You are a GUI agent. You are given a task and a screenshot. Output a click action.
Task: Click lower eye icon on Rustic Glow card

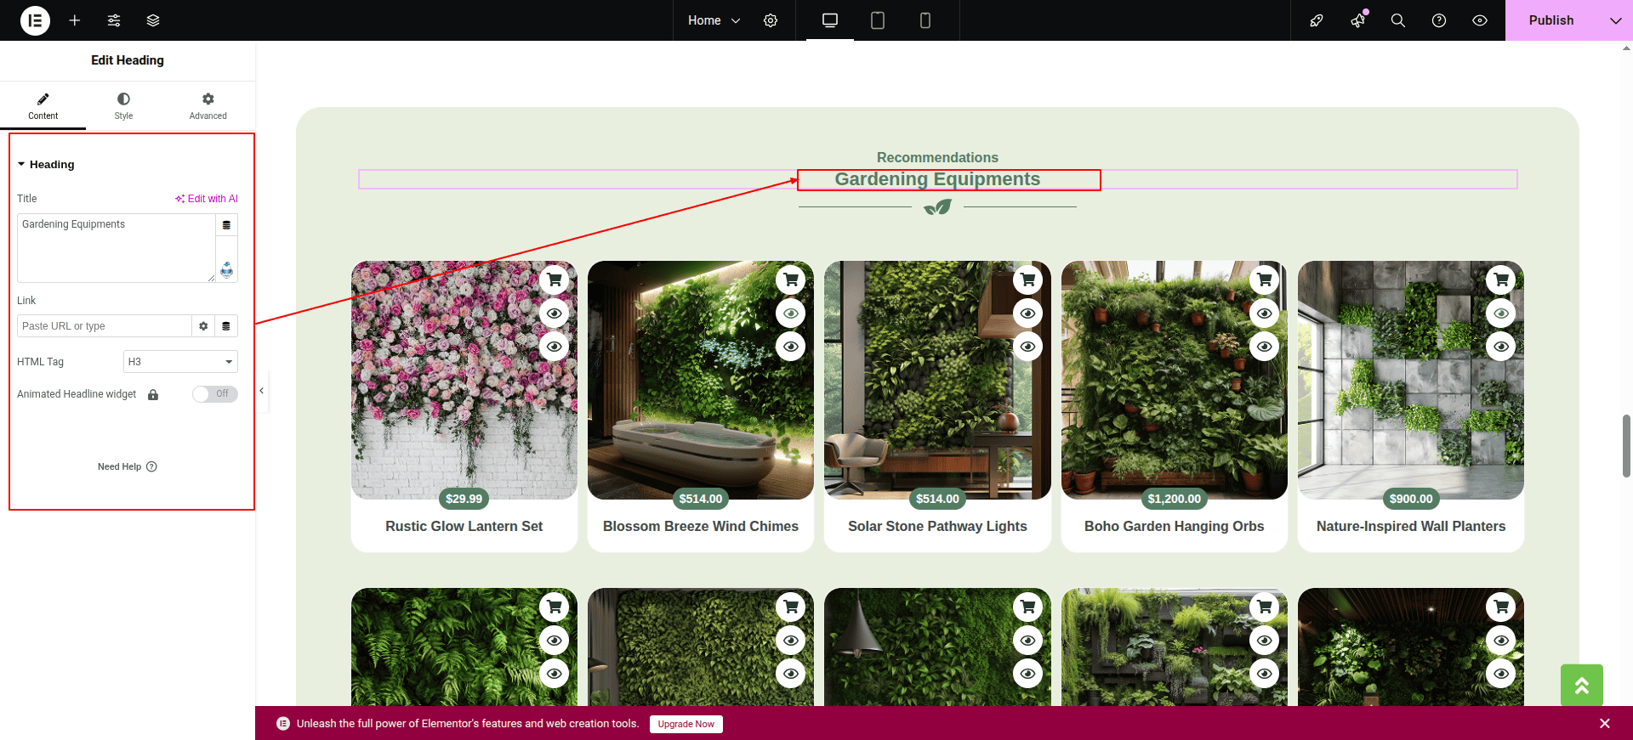point(555,347)
